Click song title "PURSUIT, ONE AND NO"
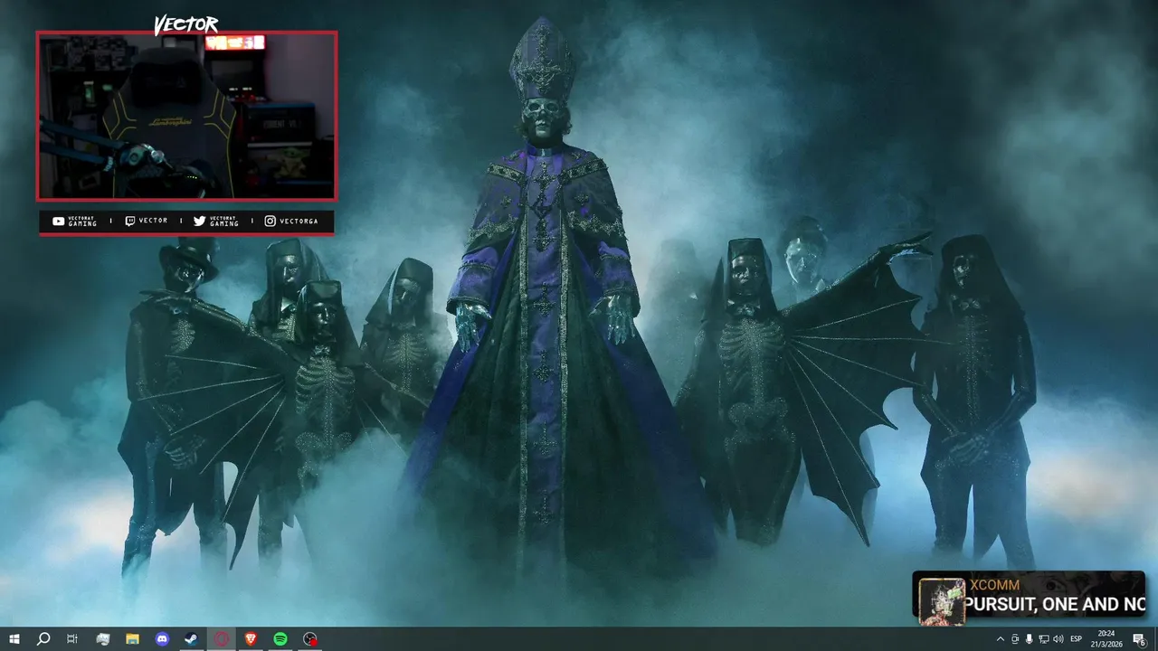Viewport: 1158px width, 651px height. 1055,604
